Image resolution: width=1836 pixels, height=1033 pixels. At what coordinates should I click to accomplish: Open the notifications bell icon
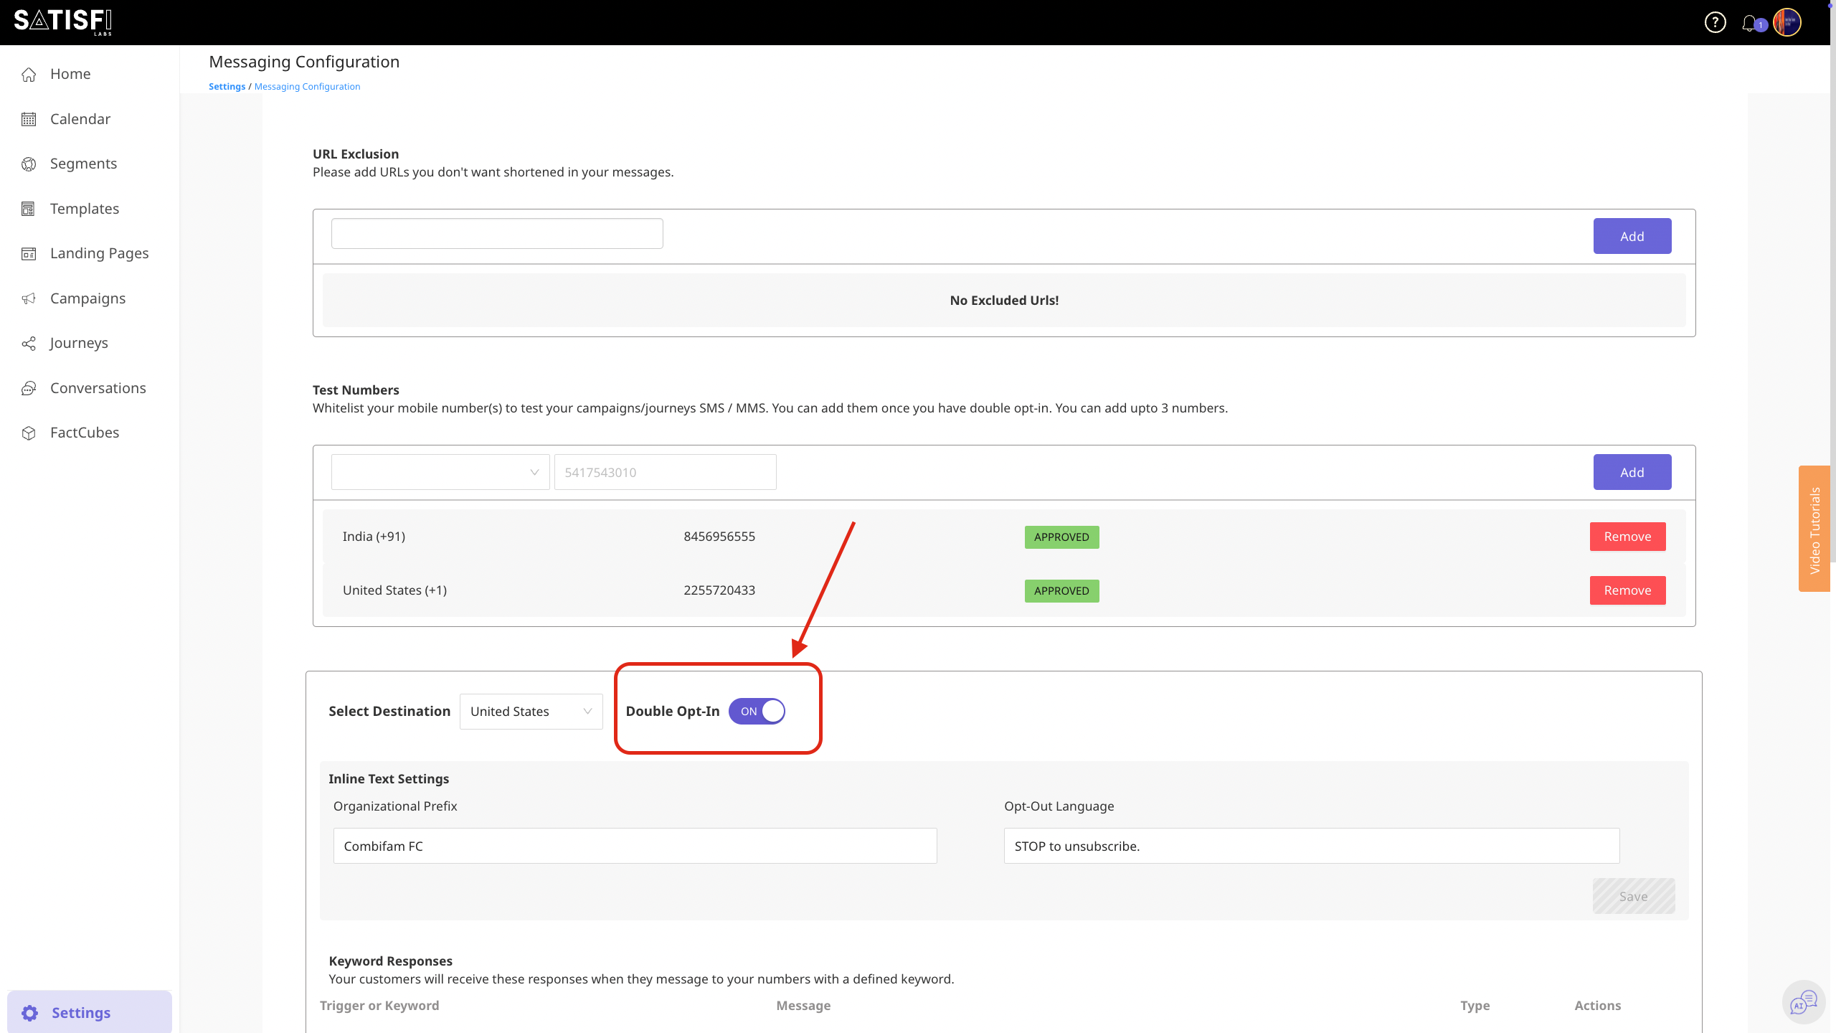click(1749, 23)
